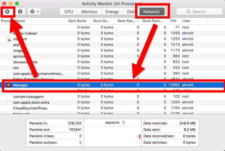
Task: Open the gear actions dropdown menu
Action: [x=34, y=12]
